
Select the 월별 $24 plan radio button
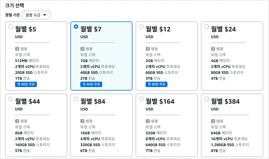click(206, 27)
